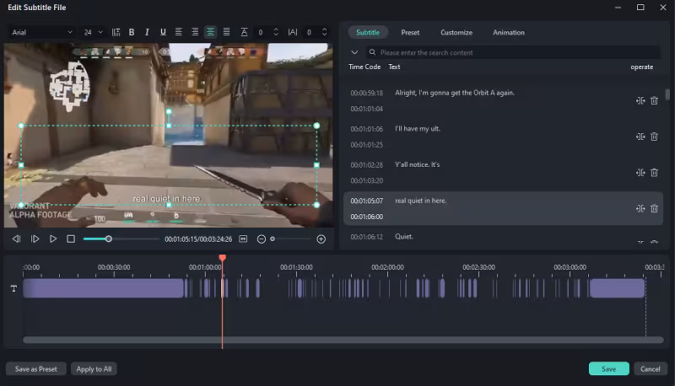Click the fit timeline to window icon

click(243, 239)
